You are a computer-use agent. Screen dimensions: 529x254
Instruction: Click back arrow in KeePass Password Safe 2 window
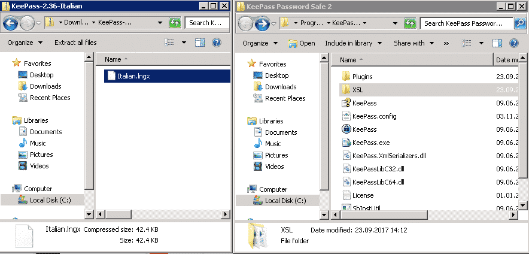245,23
